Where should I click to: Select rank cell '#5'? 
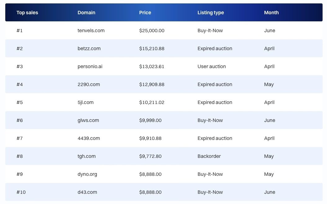pos(20,102)
